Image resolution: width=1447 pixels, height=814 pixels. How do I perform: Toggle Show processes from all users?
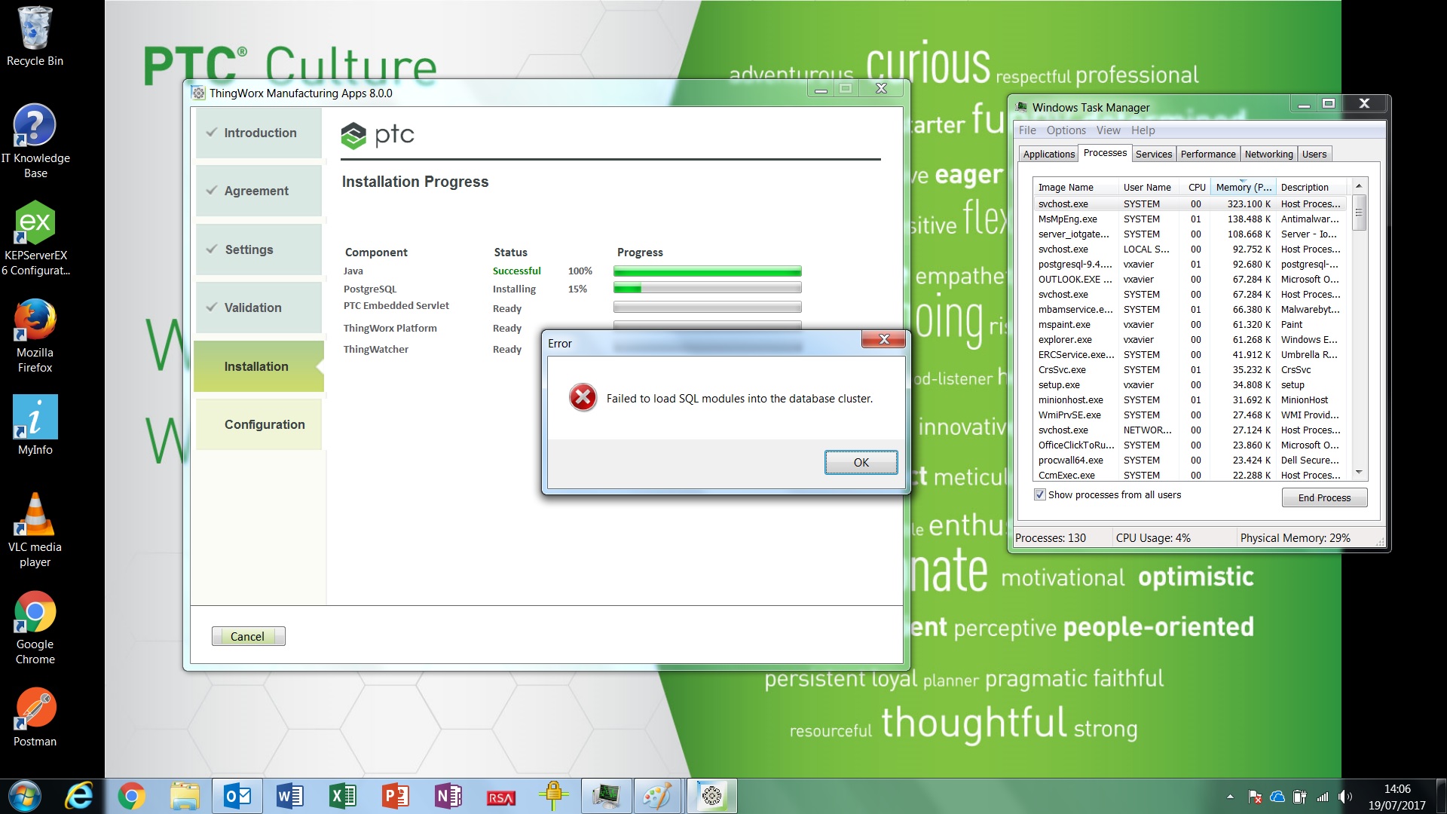click(x=1040, y=494)
